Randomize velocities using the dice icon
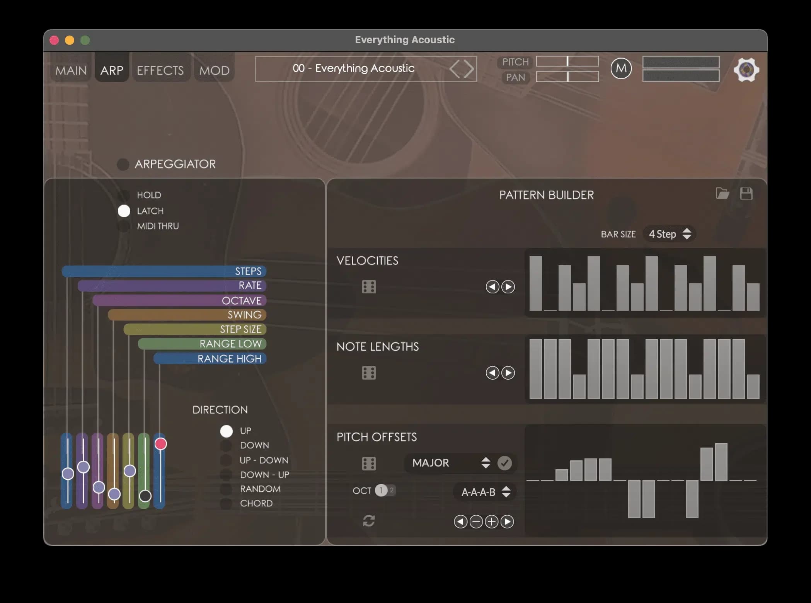The image size is (811, 603). click(x=368, y=286)
